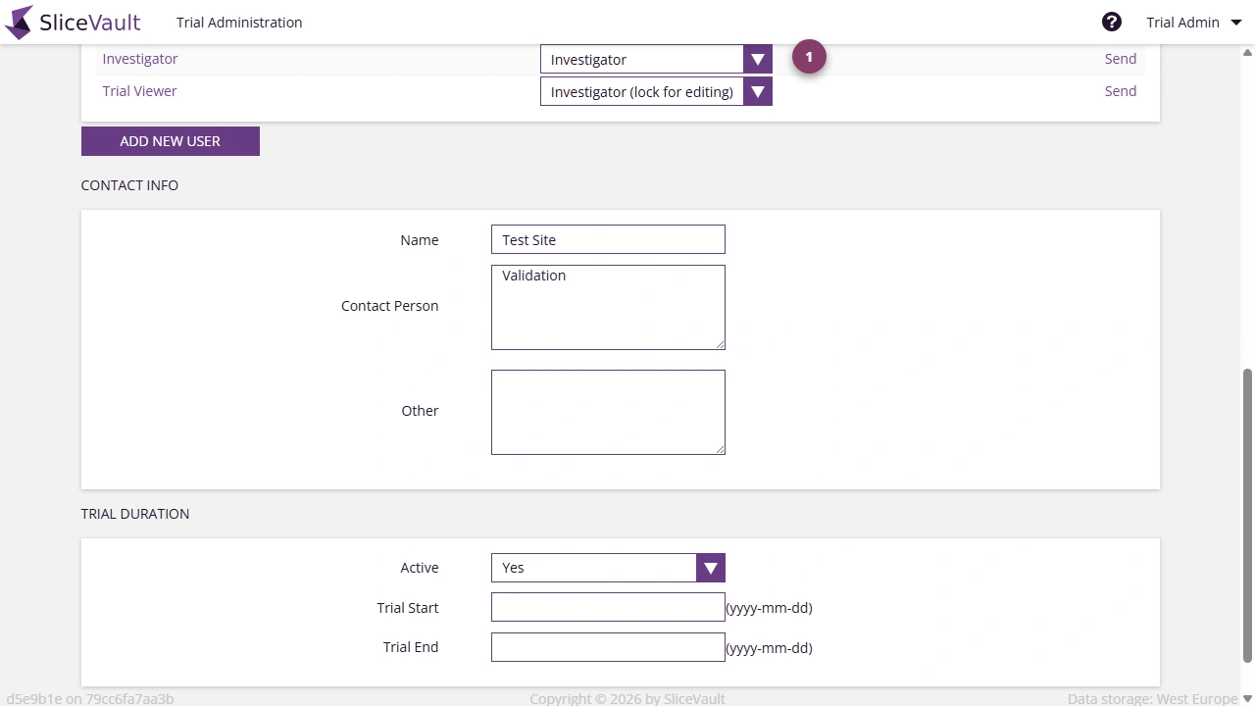This screenshot has width=1255, height=706.
Task: Click the Investigator user link
Action: pos(139,59)
